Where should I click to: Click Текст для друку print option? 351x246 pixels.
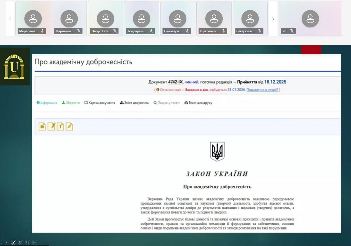[198, 103]
